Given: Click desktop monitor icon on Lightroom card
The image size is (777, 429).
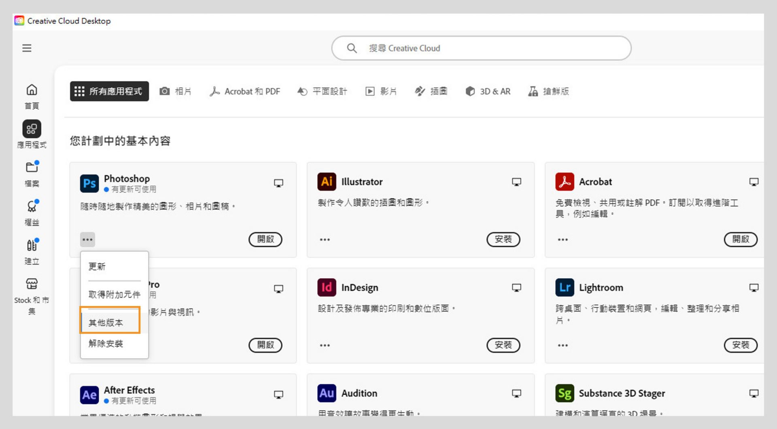Looking at the screenshot, I should (x=754, y=288).
